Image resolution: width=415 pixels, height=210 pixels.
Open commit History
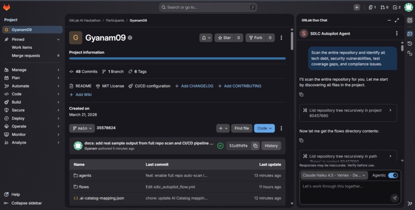click(x=271, y=146)
